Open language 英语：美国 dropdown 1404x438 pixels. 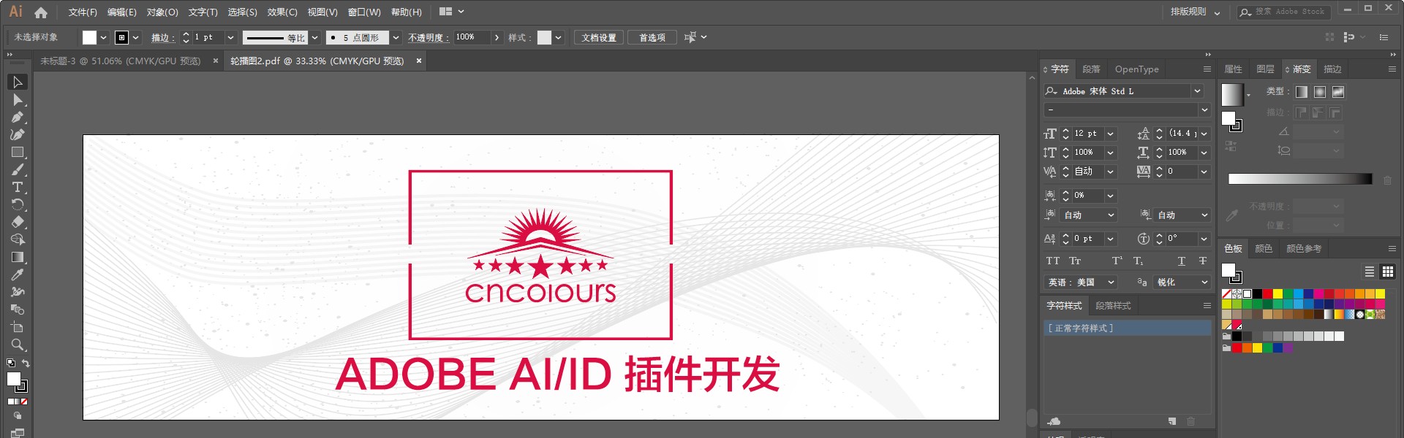(1081, 282)
